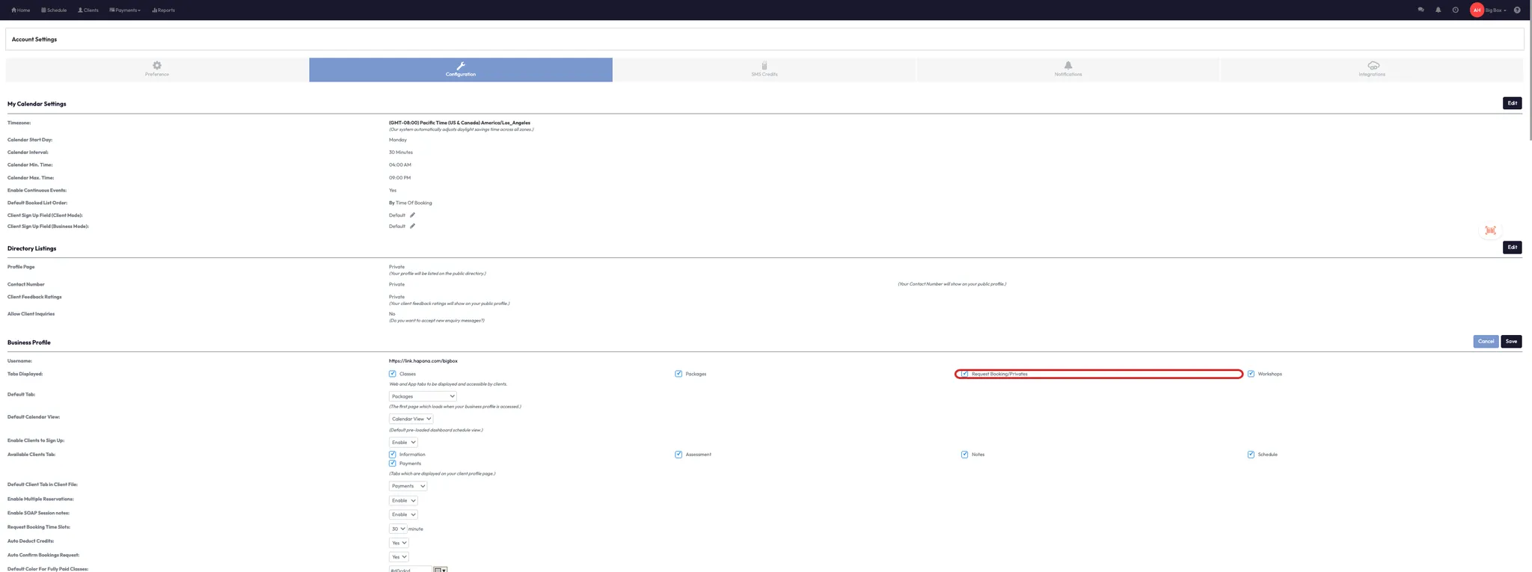Toggle the Request Booking/Privates checkbox
Viewport: 1532px width, 572px height.
[x=965, y=374]
